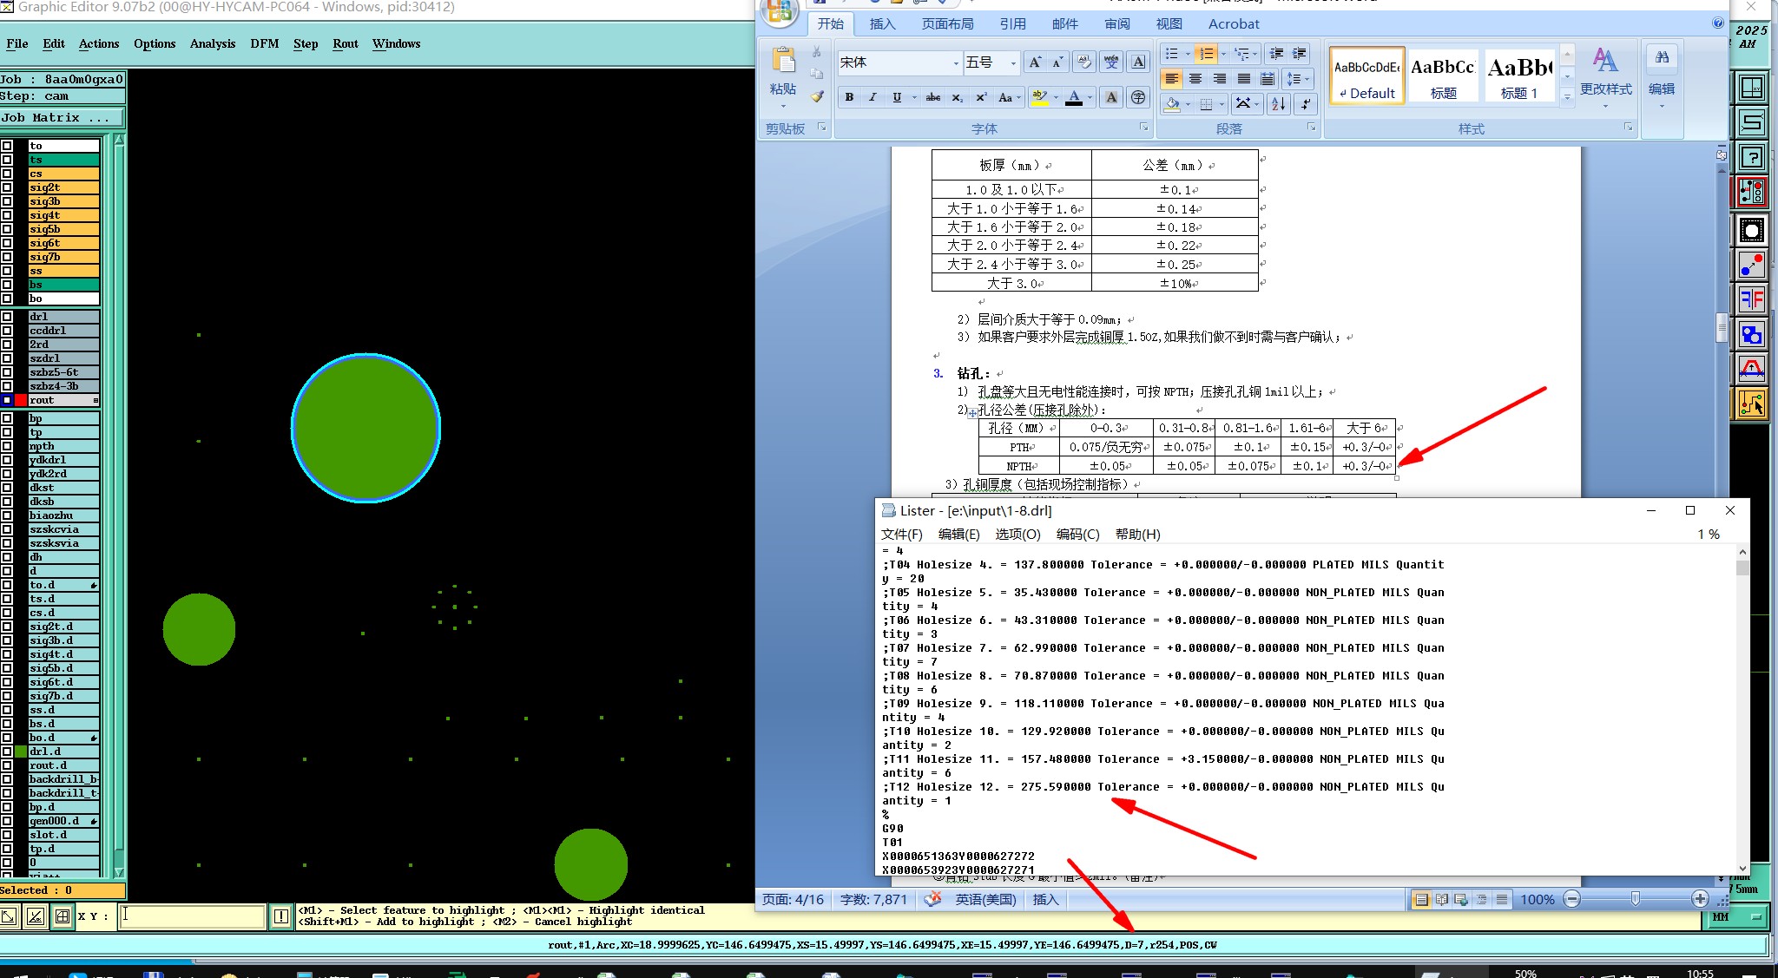Click the yellow text highlight color icon
Screen dimensions: 1778x978
tap(1038, 97)
